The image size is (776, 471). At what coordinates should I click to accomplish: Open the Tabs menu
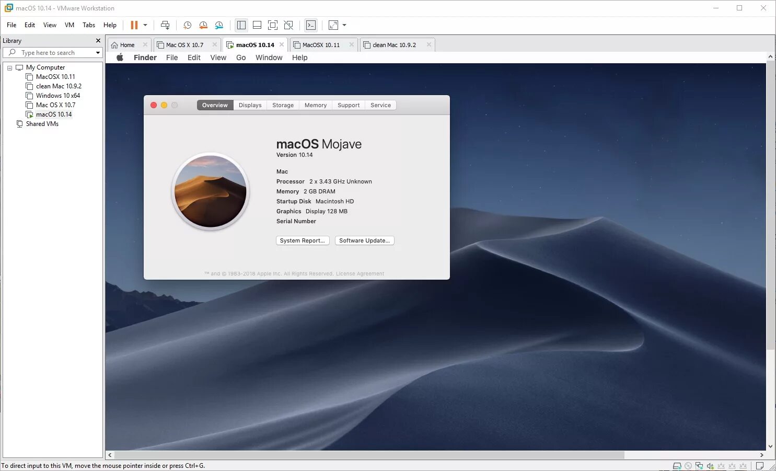click(x=89, y=25)
